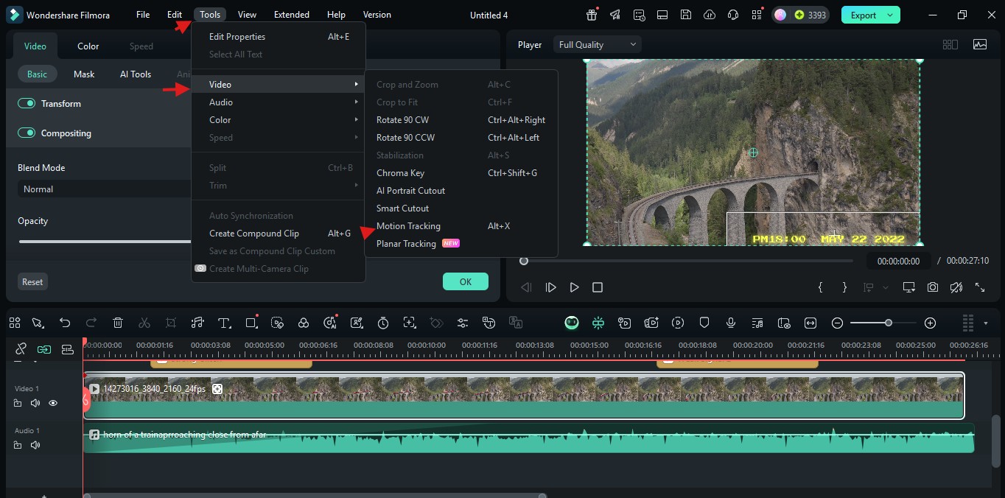Open the Text tool in timeline toolbar

(x=225, y=323)
